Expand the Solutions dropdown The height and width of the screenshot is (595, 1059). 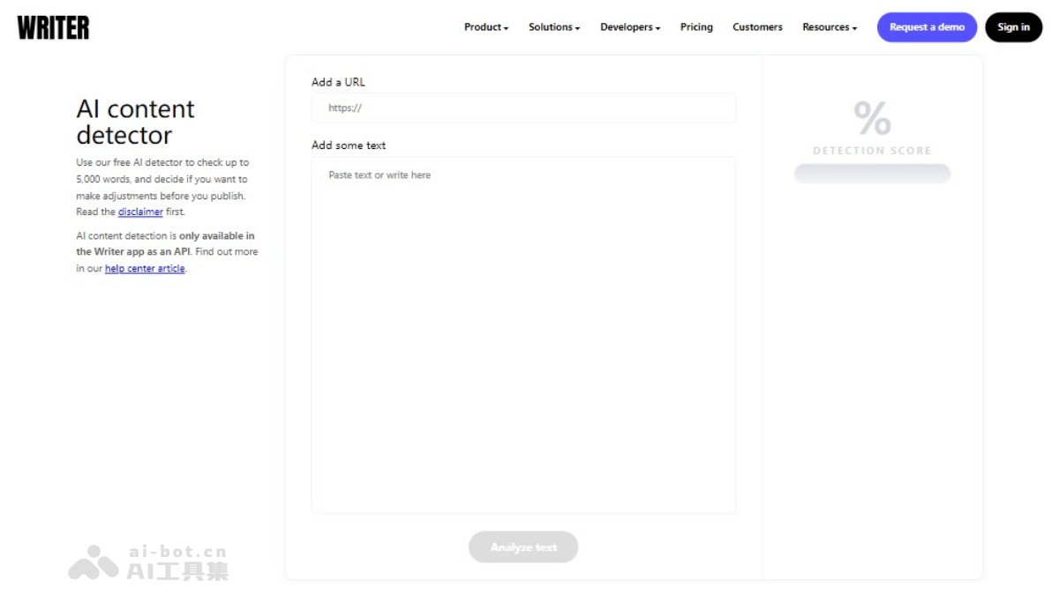[x=552, y=27]
